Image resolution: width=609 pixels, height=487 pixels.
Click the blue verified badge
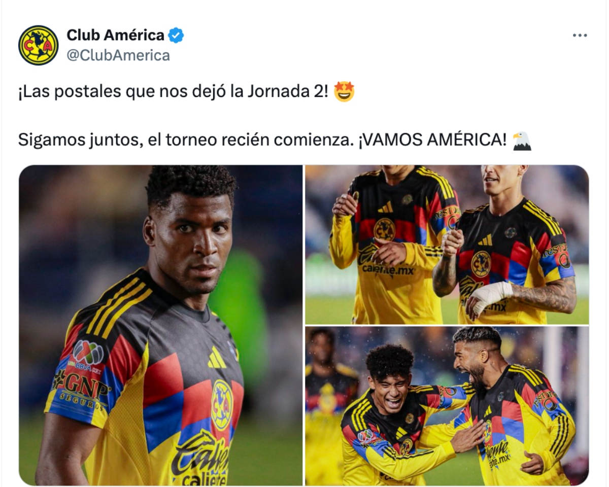(x=176, y=36)
